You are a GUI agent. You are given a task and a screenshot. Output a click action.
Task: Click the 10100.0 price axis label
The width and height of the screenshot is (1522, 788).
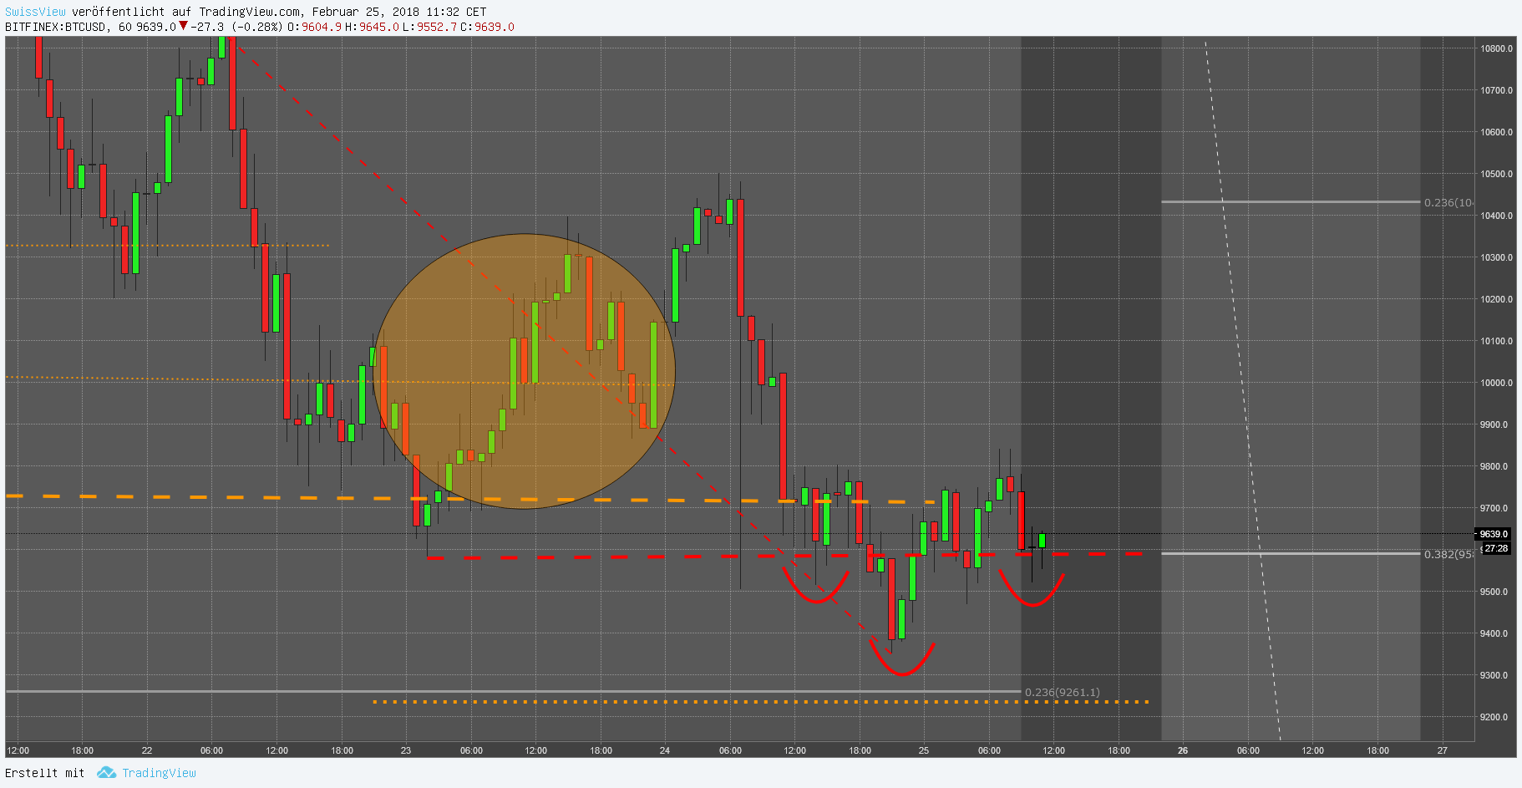pyautogui.click(x=1496, y=341)
